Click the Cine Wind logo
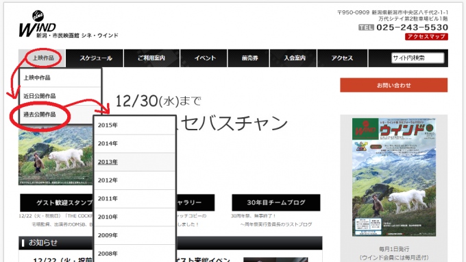This screenshot has width=466, height=262. [69, 25]
